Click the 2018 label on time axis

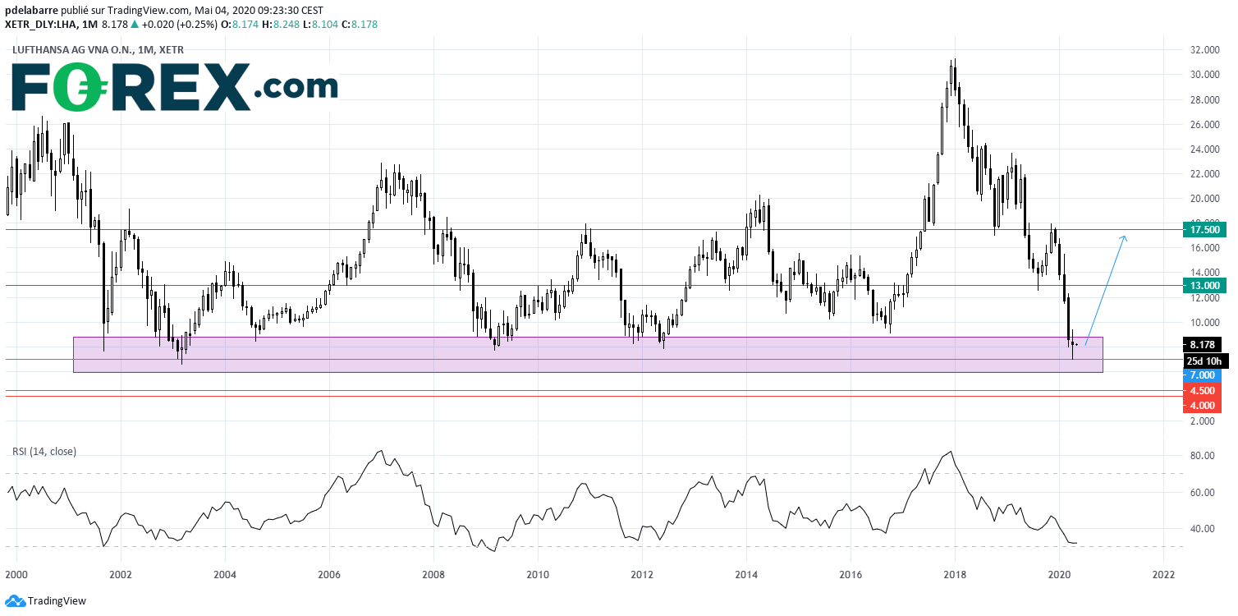click(x=955, y=573)
